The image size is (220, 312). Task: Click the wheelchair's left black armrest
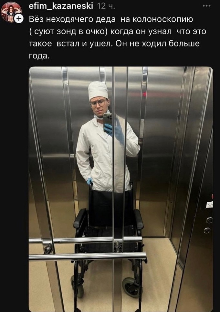click(80, 219)
